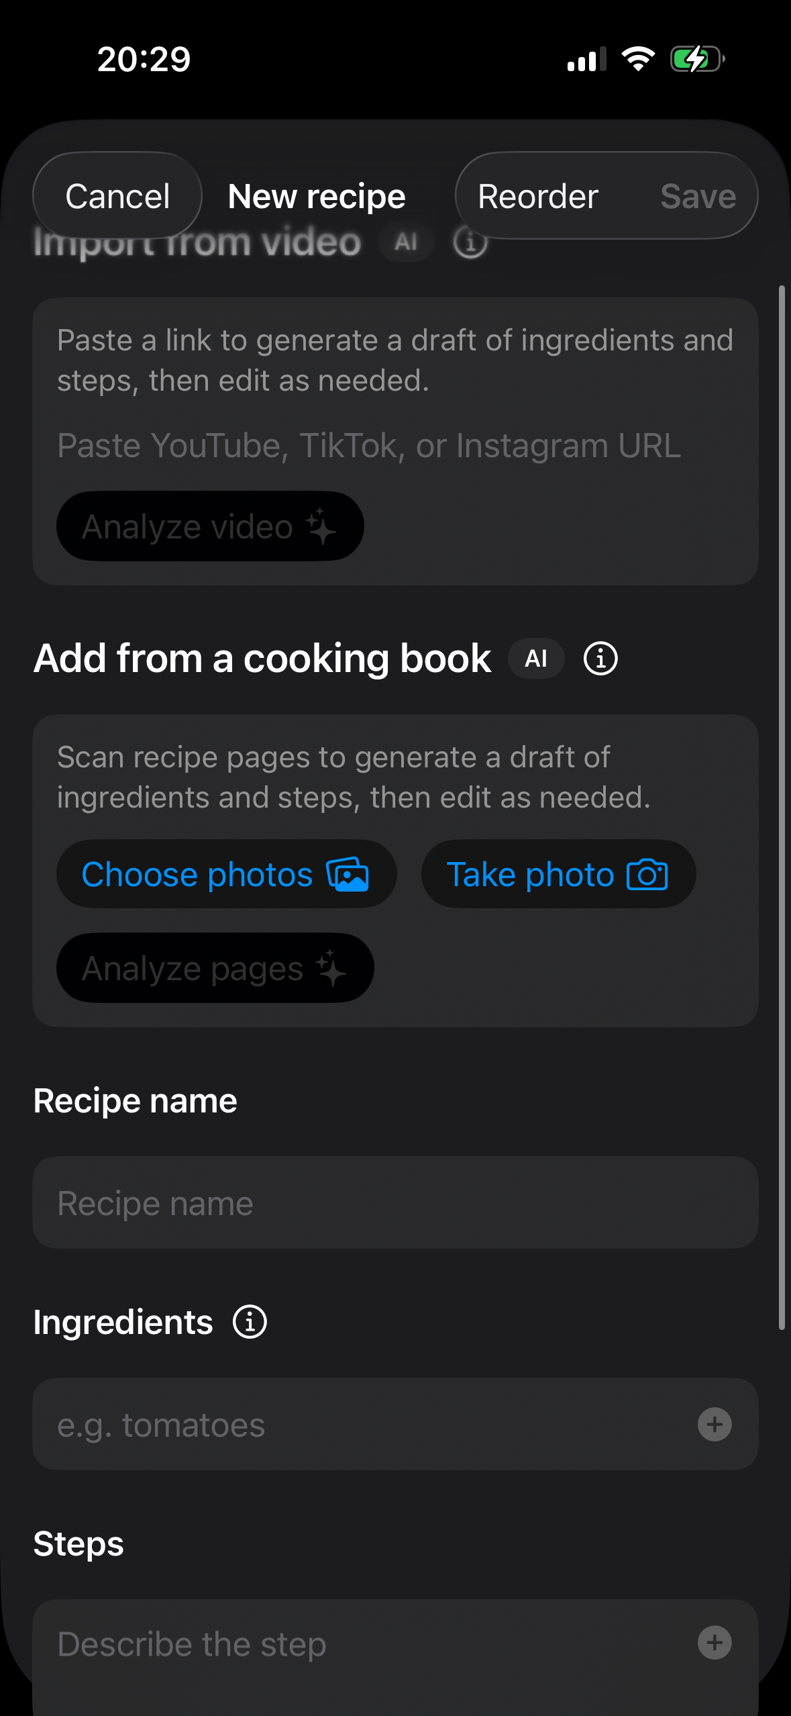Tap the Wi-Fi status icon
The image size is (791, 1716).
point(638,59)
